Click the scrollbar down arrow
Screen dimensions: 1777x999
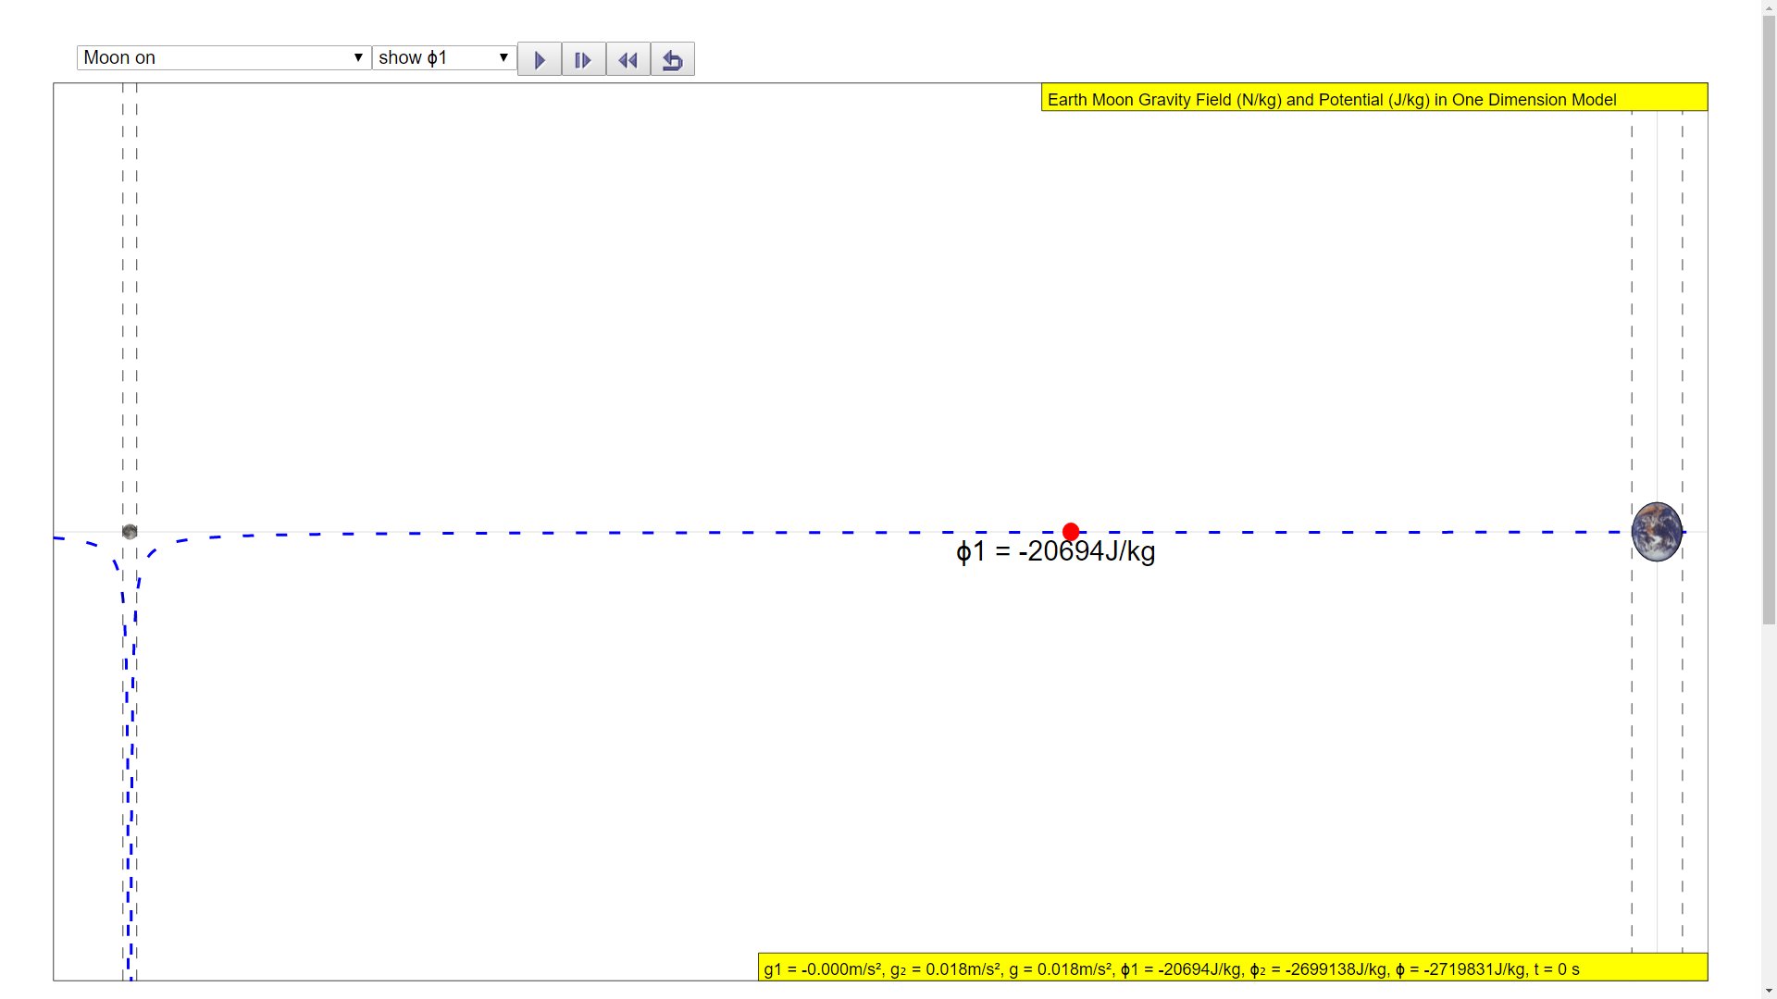(1769, 993)
